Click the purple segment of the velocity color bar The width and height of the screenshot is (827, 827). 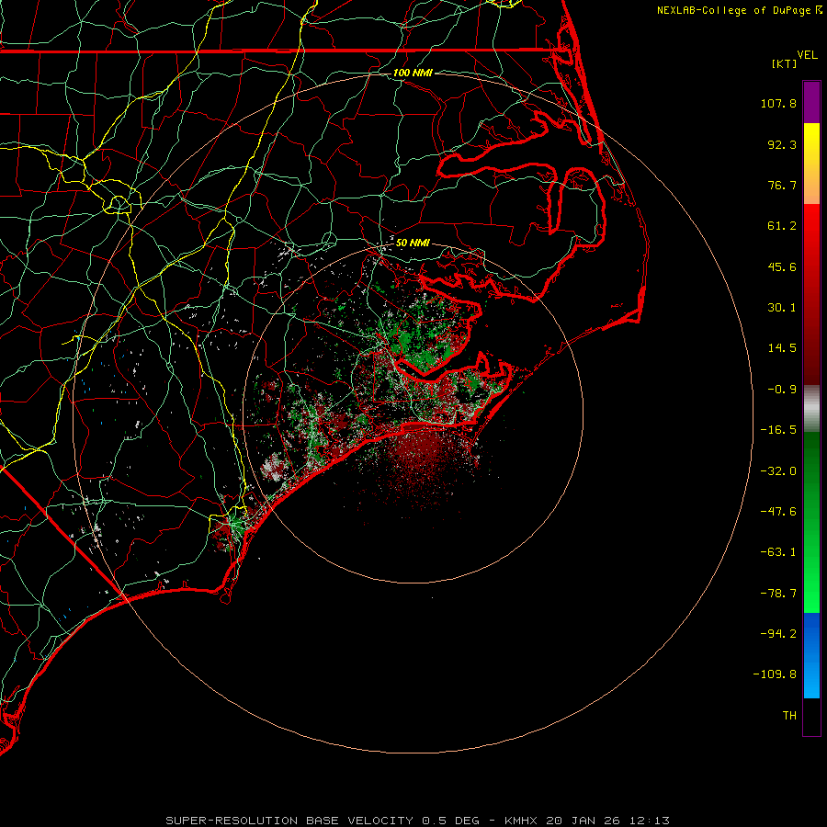811,102
